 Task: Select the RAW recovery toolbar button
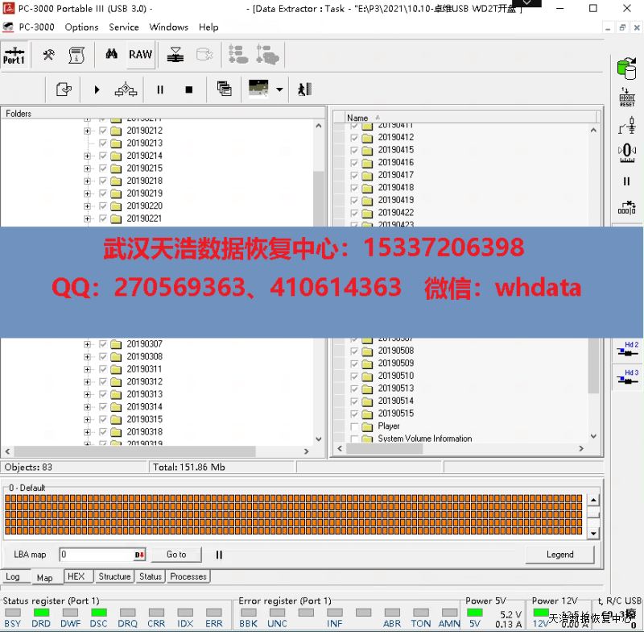(x=140, y=55)
